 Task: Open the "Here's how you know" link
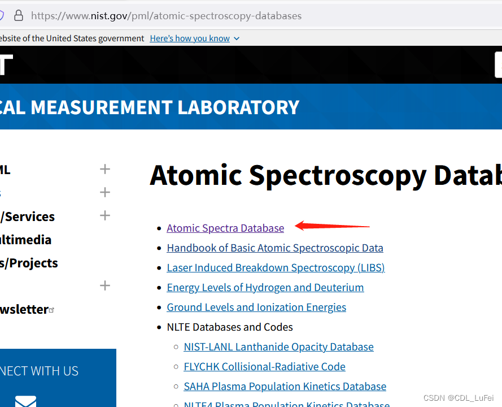(x=190, y=38)
